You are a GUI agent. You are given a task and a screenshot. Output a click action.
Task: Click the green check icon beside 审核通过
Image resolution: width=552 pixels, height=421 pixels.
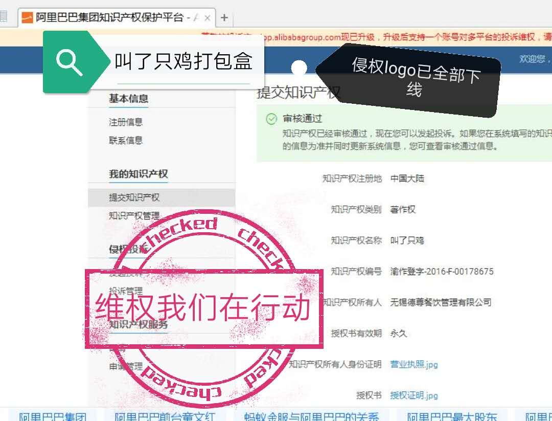pos(271,119)
